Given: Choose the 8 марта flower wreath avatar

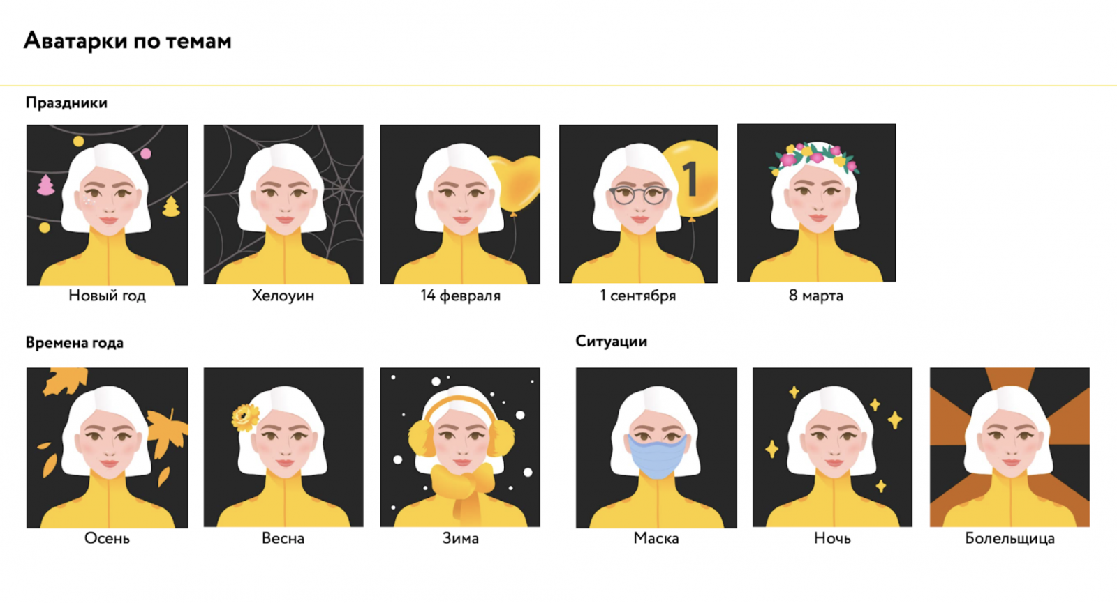Looking at the screenshot, I should tap(816, 203).
